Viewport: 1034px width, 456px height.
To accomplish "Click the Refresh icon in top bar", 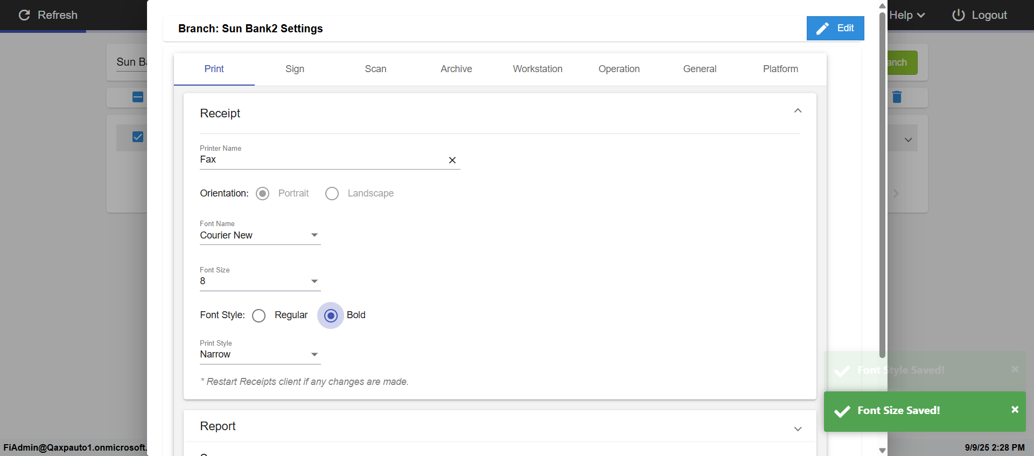I will [24, 15].
